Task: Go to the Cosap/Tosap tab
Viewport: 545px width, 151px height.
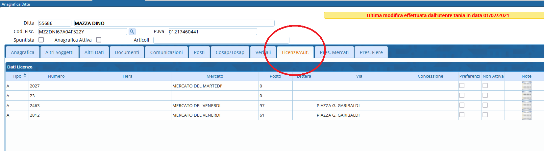Action: (230, 52)
